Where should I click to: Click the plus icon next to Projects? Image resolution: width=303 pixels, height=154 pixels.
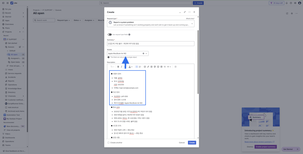(x=20, y=32)
